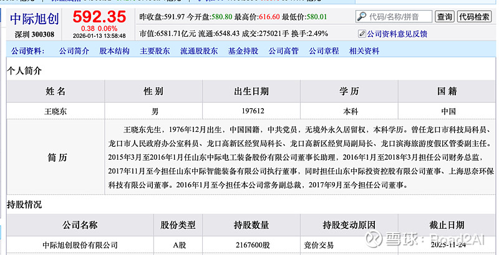
Task: Click the 持股情况 heading
Action: click(x=24, y=205)
